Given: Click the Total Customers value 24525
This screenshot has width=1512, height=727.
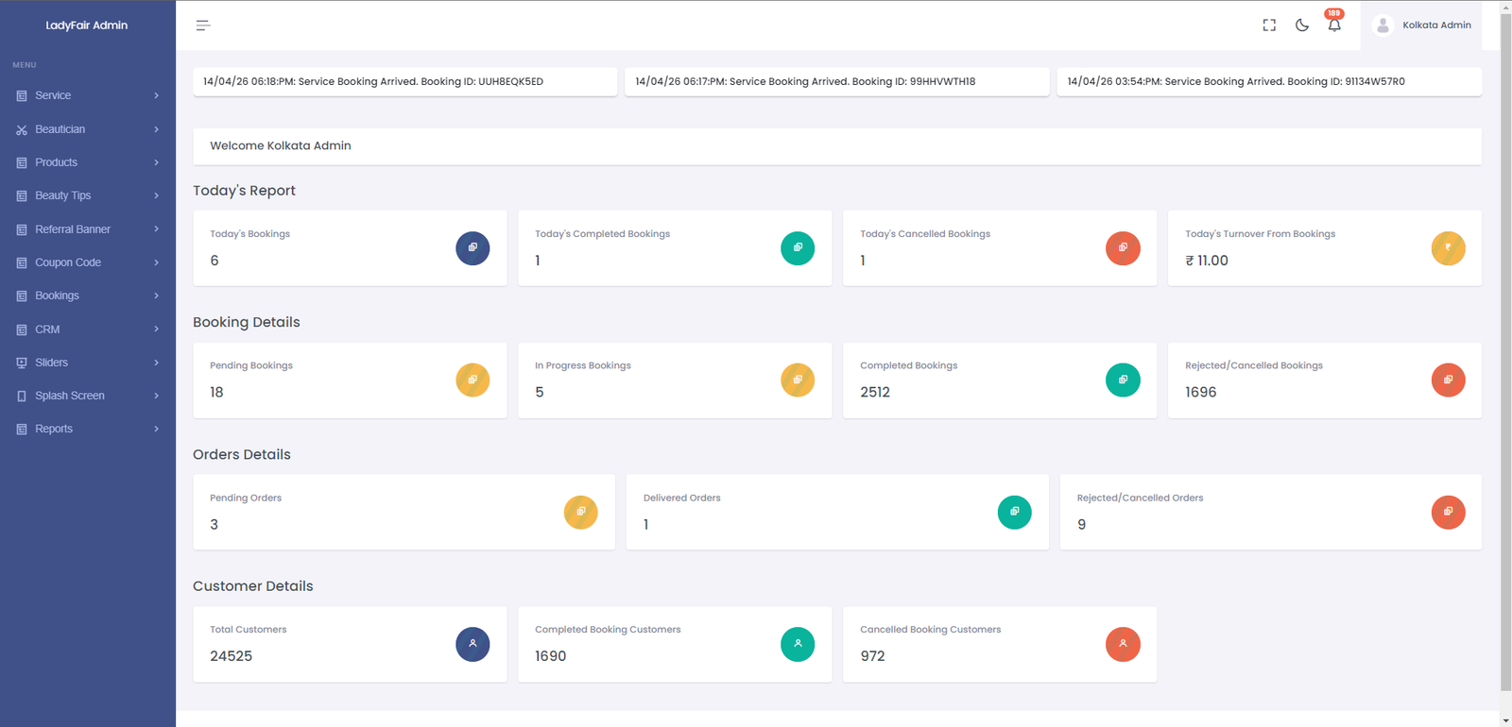Looking at the screenshot, I should click(231, 656).
